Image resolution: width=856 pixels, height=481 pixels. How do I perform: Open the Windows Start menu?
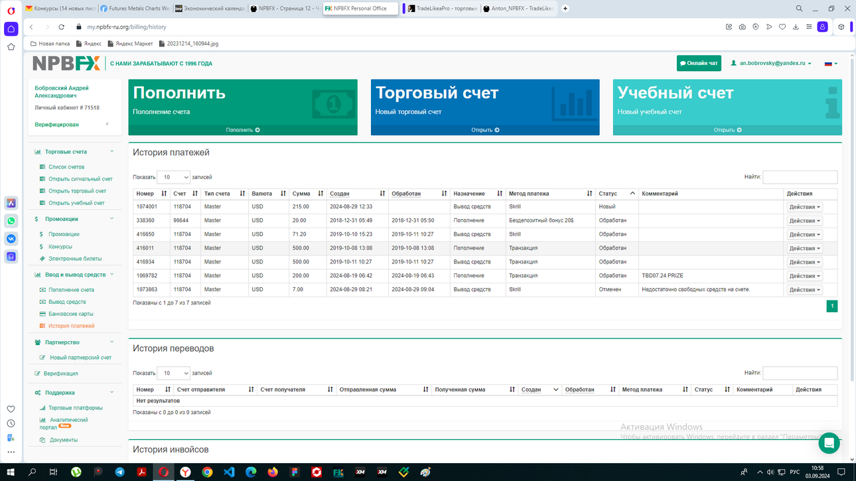click(11, 472)
